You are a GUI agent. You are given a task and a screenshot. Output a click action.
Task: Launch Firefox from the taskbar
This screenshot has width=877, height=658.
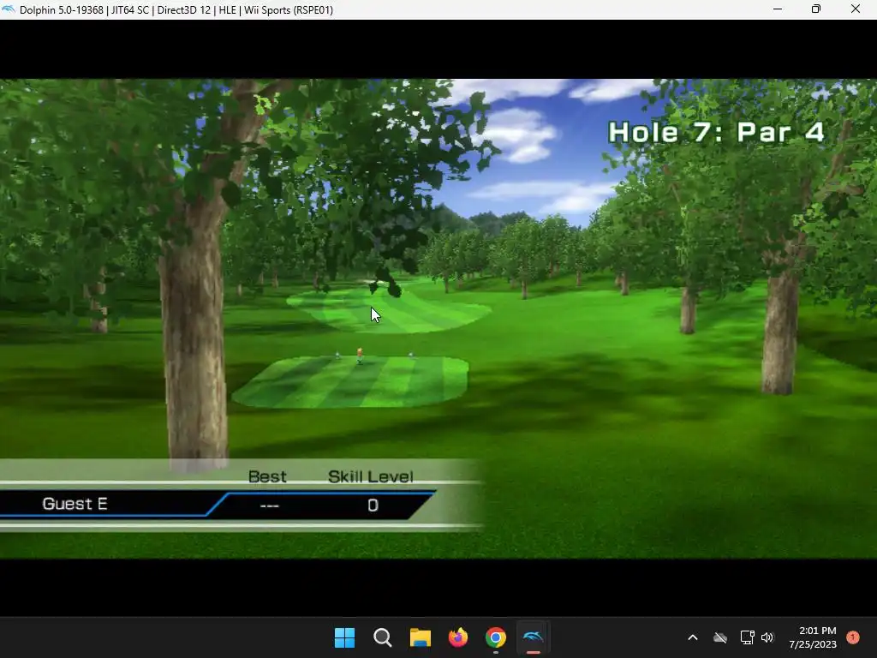pyautogui.click(x=458, y=637)
